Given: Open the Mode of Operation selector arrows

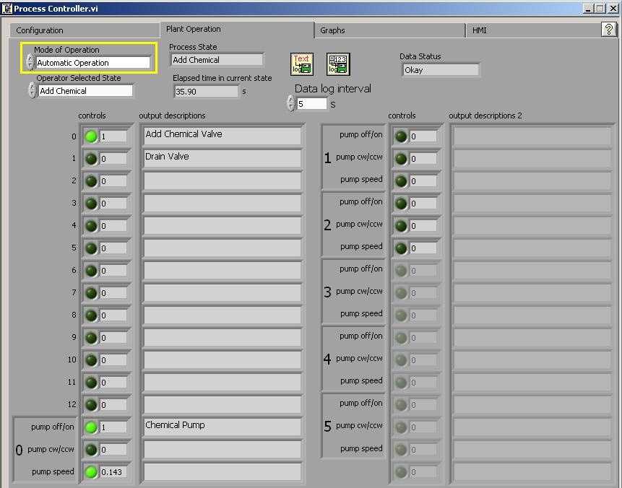Looking at the screenshot, I should tap(30, 62).
